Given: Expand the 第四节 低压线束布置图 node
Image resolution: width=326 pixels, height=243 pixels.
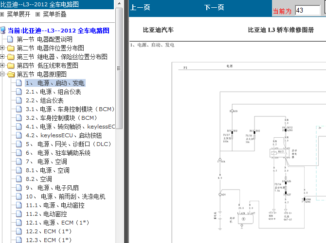Looking at the screenshot, I should coord(2,65).
